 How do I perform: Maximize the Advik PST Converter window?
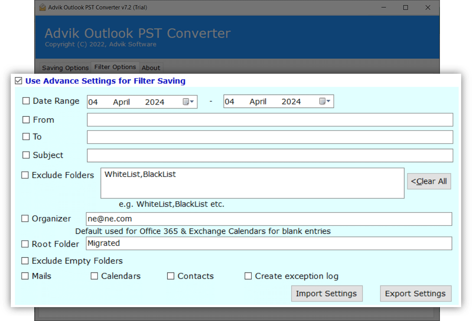(x=406, y=7)
